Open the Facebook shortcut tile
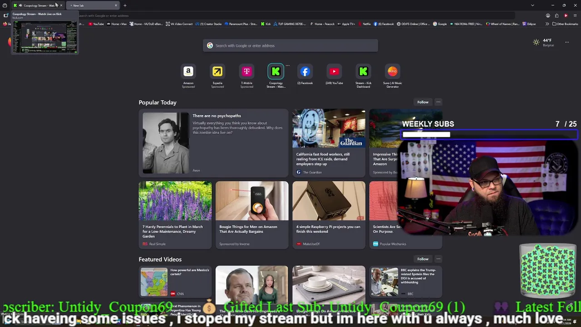 pos(305,74)
